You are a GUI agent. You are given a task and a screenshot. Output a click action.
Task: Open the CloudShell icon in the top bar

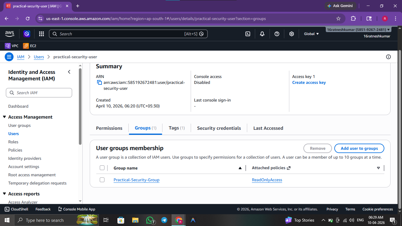pos(248,34)
